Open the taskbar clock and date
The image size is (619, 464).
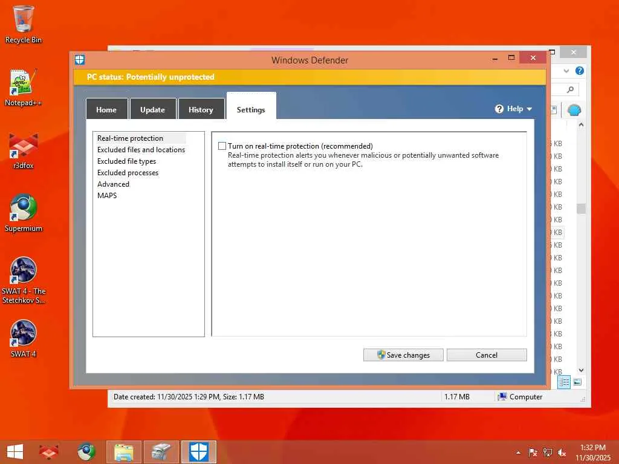coord(592,453)
